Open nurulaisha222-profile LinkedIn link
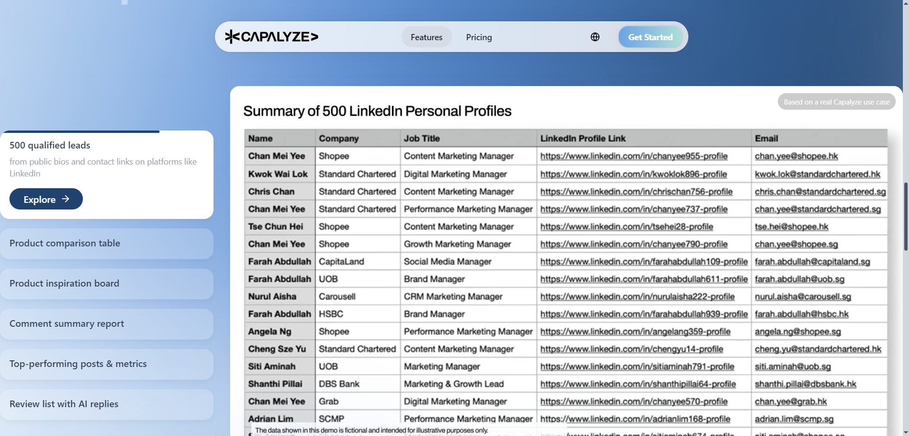The height and width of the screenshot is (436, 909). pos(637,296)
